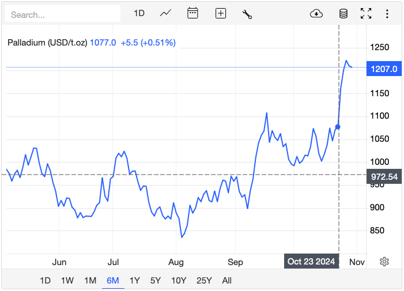404x291 pixels.
Task: Select the 6M range tab
Action: point(113,280)
